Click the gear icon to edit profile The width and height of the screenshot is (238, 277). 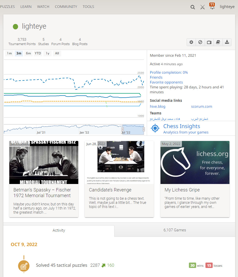pos(191,42)
